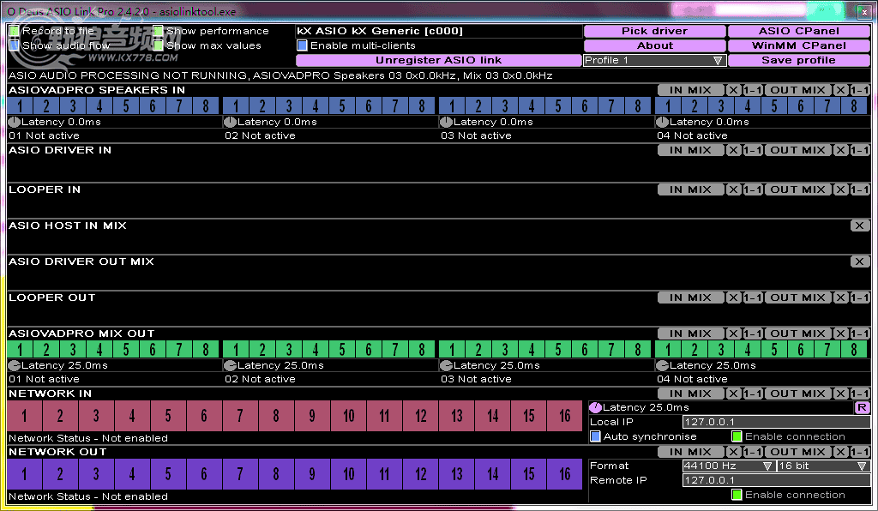Click the latency knob for Speakers In 01

click(x=14, y=122)
